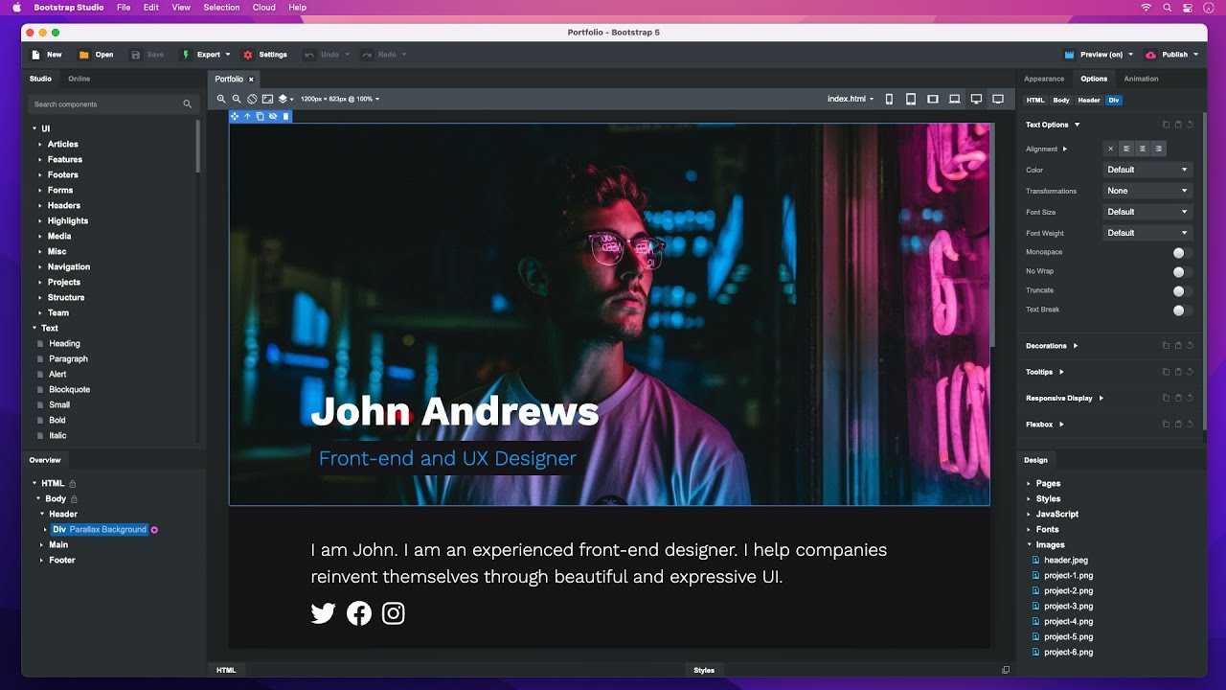Click the Facebook icon on the page
The image size is (1226, 690).
tap(359, 613)
